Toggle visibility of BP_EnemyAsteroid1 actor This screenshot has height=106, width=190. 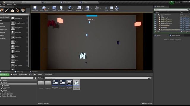pyautogui.click(x=155, y=22)
